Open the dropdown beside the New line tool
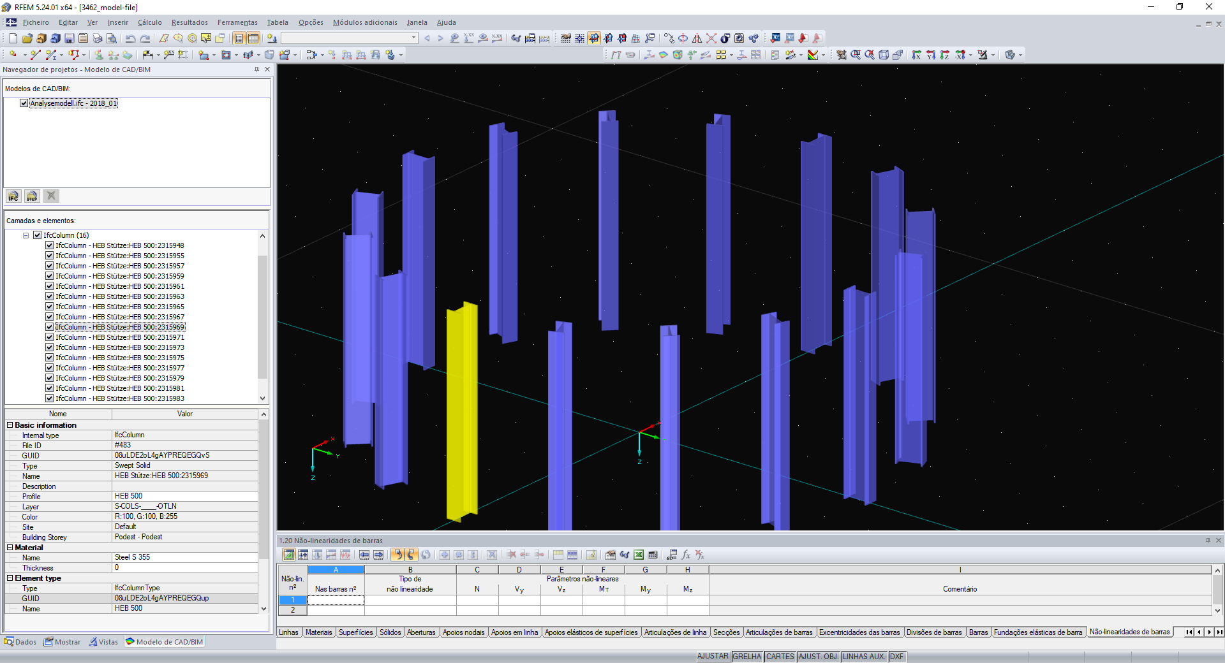 25,55
